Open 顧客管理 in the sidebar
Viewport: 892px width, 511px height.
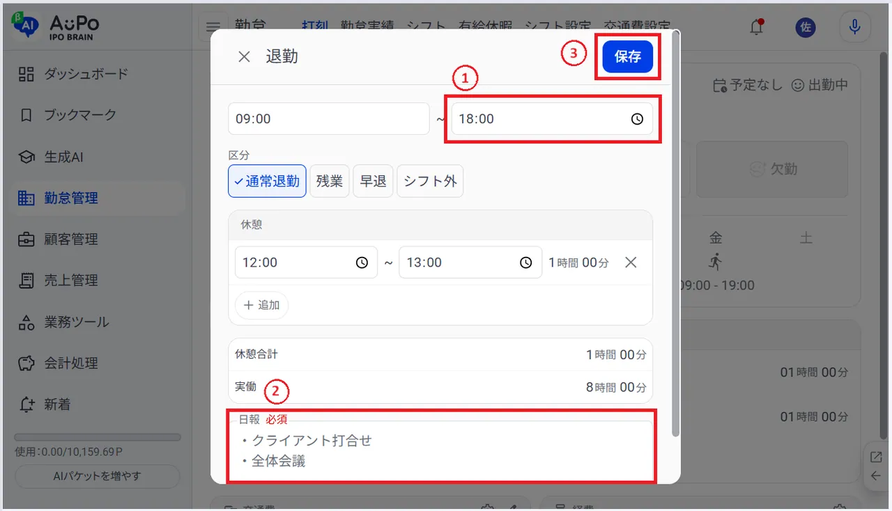coord(96,239)
